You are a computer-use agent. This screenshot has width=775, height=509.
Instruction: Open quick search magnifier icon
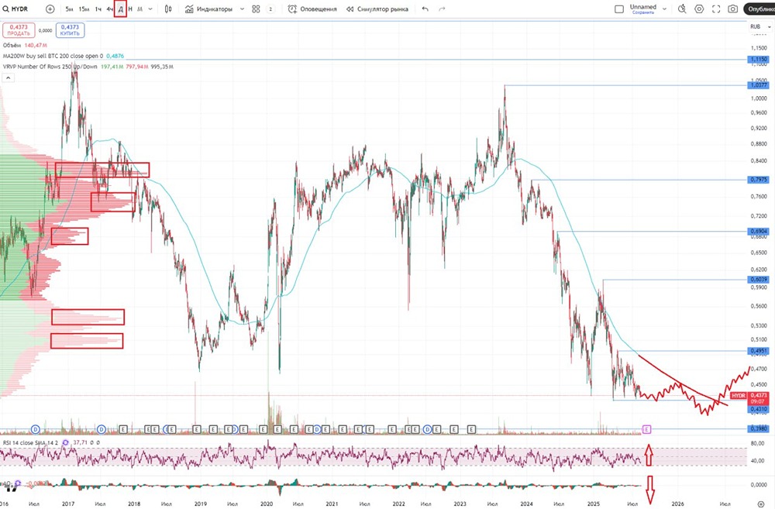coord(682,9)
